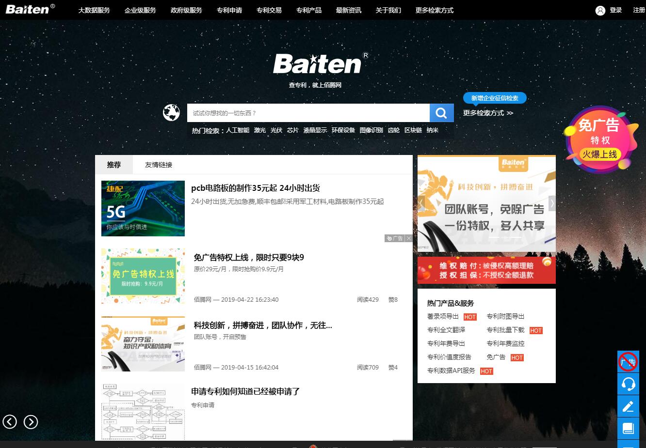646x448 pixels.
Task: Open the 奋力夺金 article thumbnail
Action: [143, 344]
